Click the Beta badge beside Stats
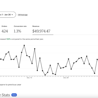Screen dimensions: 98x98 pyautogui.click(x=14, y=95)
